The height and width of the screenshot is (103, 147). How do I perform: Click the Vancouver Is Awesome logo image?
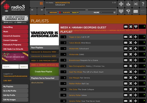point(44,35)
